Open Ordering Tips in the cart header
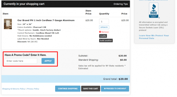 pos(121,4)
